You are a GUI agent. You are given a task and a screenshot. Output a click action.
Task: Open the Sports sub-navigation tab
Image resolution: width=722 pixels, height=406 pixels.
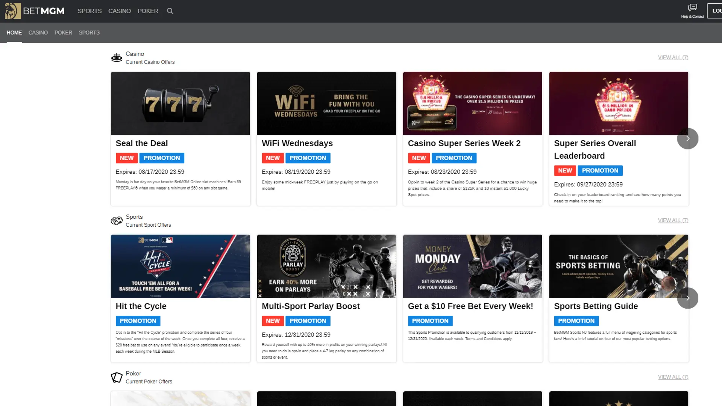click(89, 33)
